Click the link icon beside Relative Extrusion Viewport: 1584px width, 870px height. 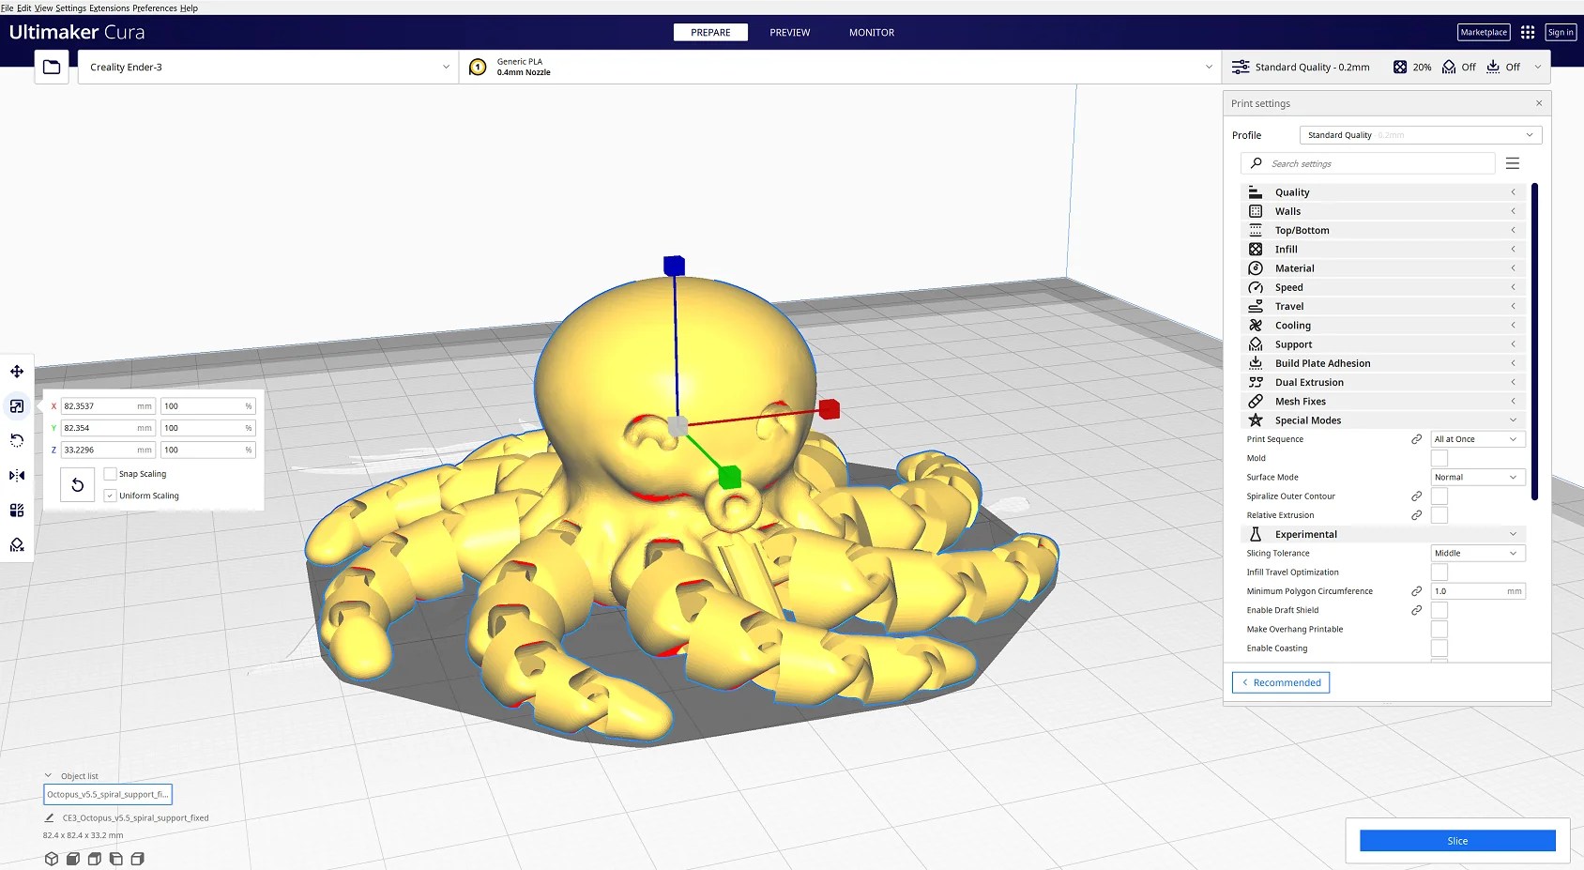tap(1417, 515)
